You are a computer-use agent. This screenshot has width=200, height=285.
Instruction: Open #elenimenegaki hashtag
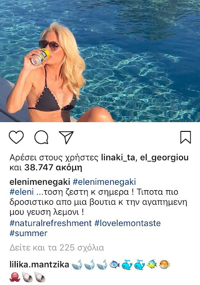pos(104,182)
